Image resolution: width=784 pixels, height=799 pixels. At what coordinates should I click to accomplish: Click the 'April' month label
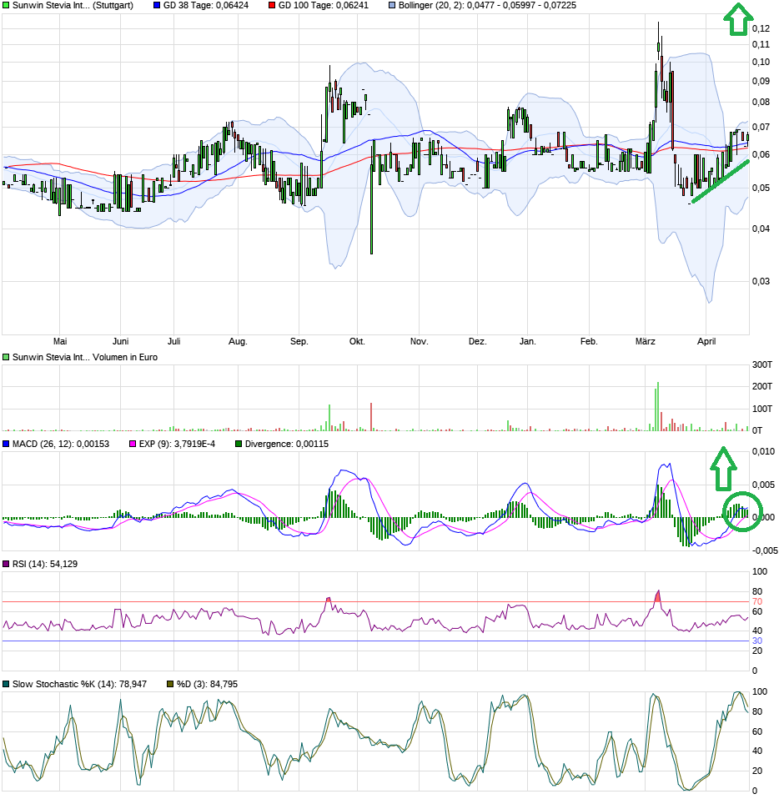tap(706, 341)
